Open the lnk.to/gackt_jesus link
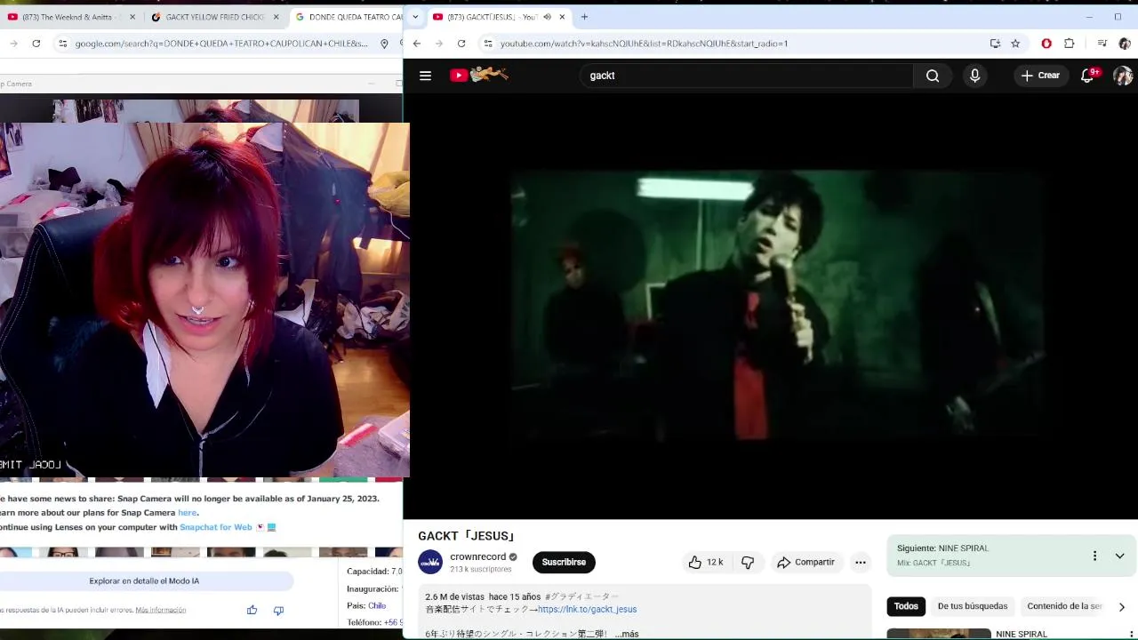Viewport: 1138px width, 640px height. pos(587,610)
